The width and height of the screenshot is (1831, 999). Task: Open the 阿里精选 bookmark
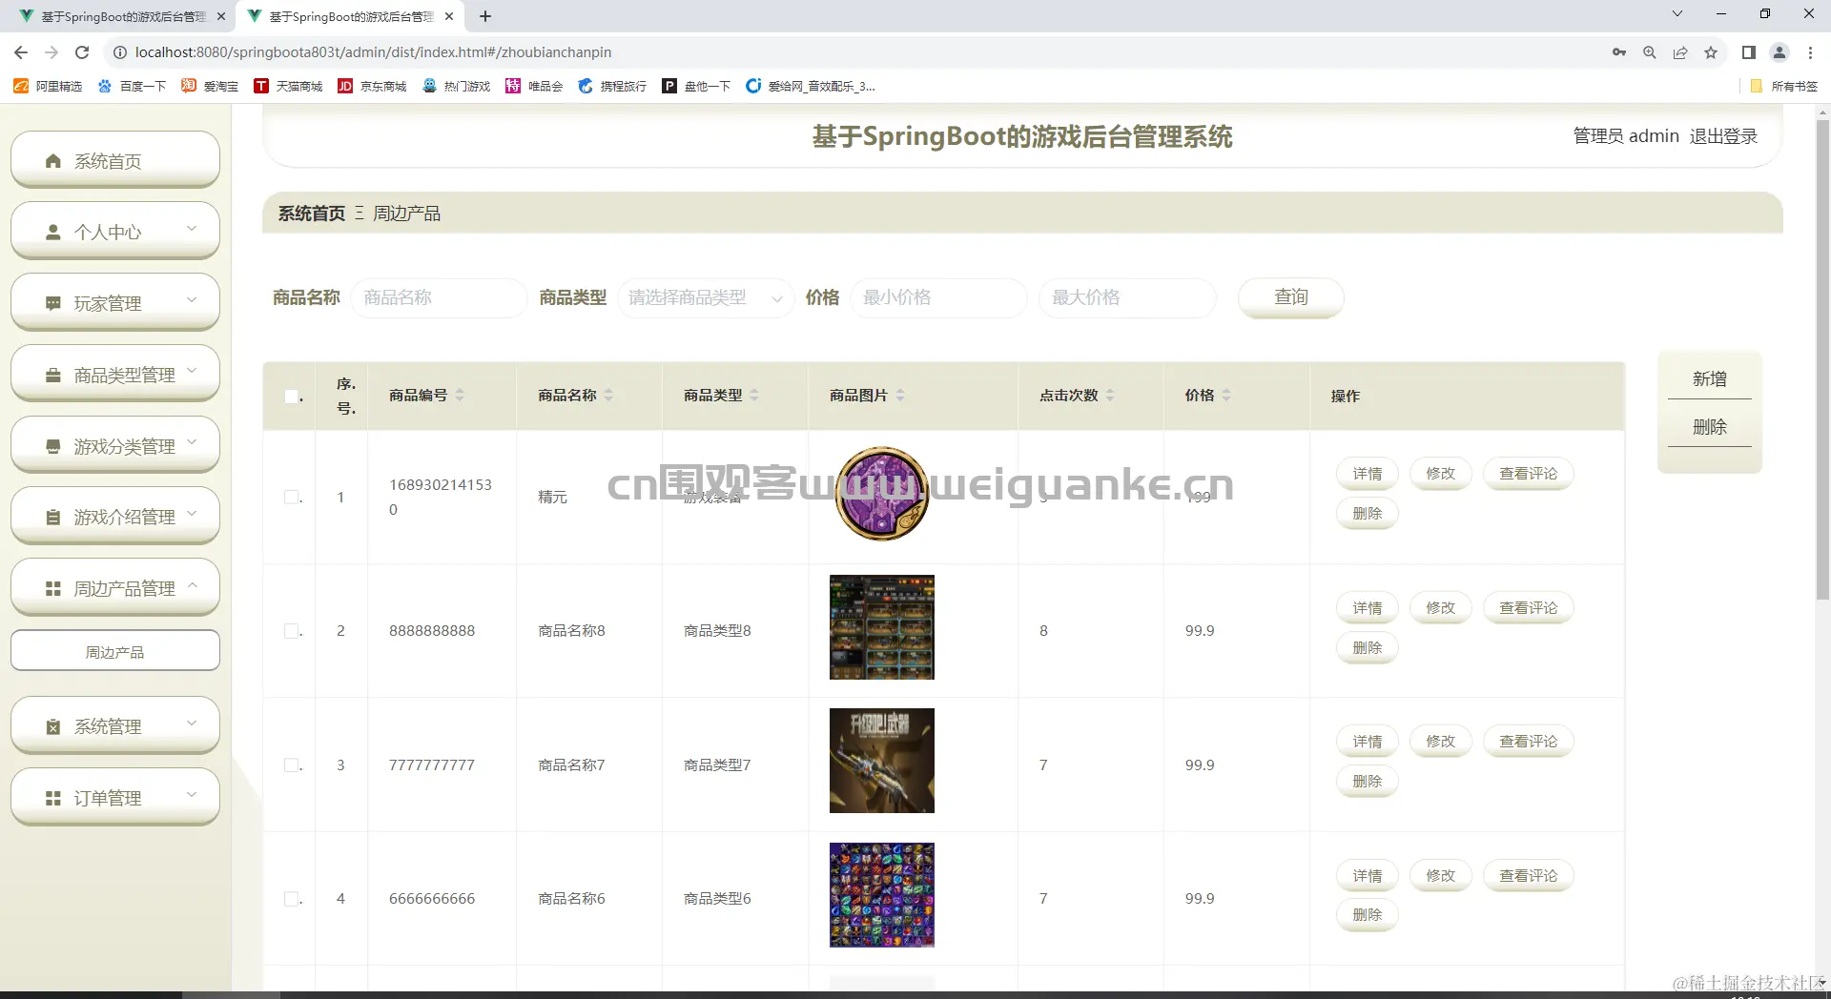48,86
